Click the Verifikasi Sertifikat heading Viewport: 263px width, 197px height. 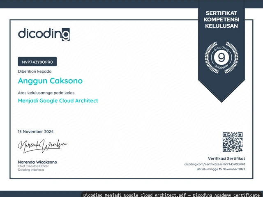(x=226, y=158)
